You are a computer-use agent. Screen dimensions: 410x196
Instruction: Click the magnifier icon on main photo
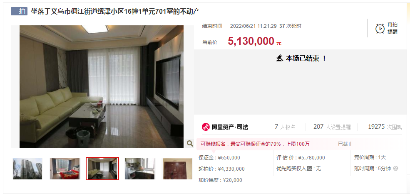point(190,143)
